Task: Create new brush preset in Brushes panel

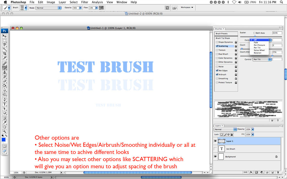Action: coord(272,120)
